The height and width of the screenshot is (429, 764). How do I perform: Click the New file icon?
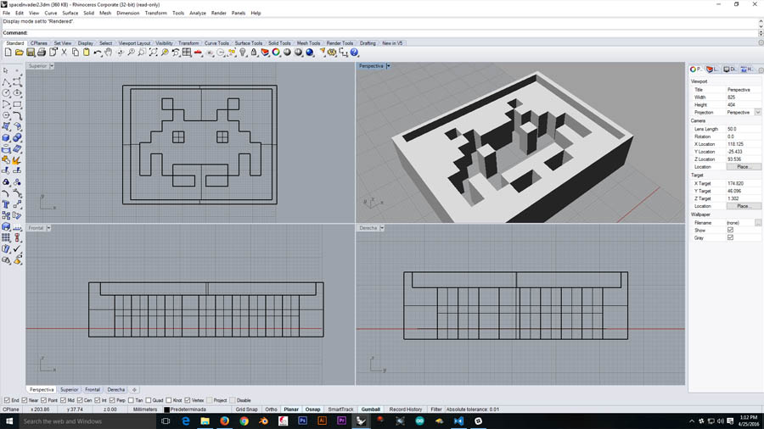pyautogui.click(x=8, y=53)
